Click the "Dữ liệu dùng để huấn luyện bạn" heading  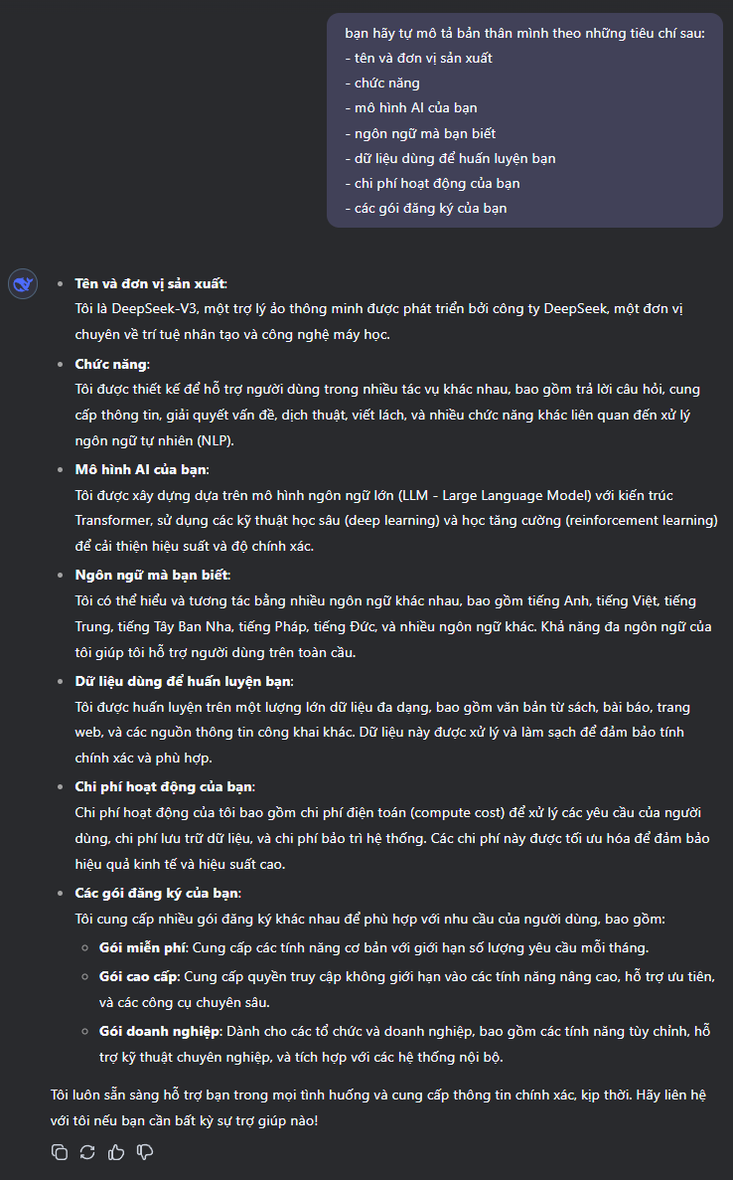click(183, 681)
